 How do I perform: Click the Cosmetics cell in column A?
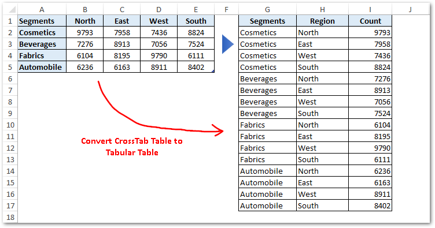tap(42, 33)
